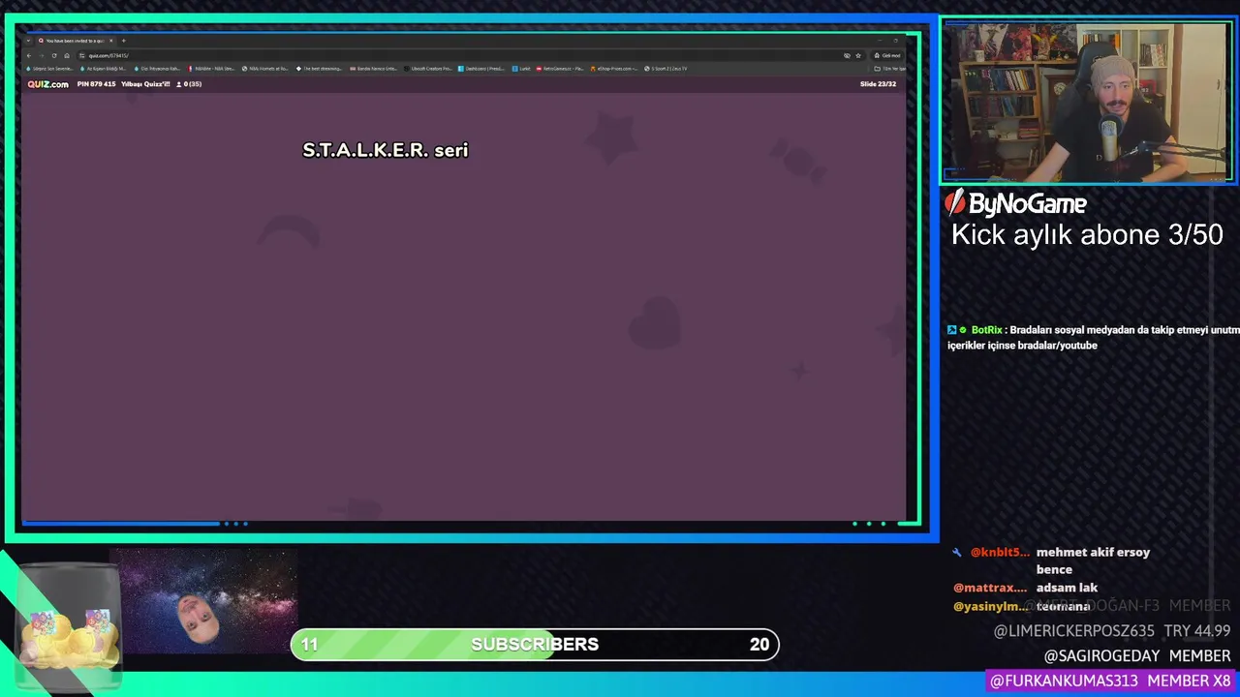This screenshot has height=697, width=1240.
Task: Click the browser forward arrow
Action: point(42,55)
